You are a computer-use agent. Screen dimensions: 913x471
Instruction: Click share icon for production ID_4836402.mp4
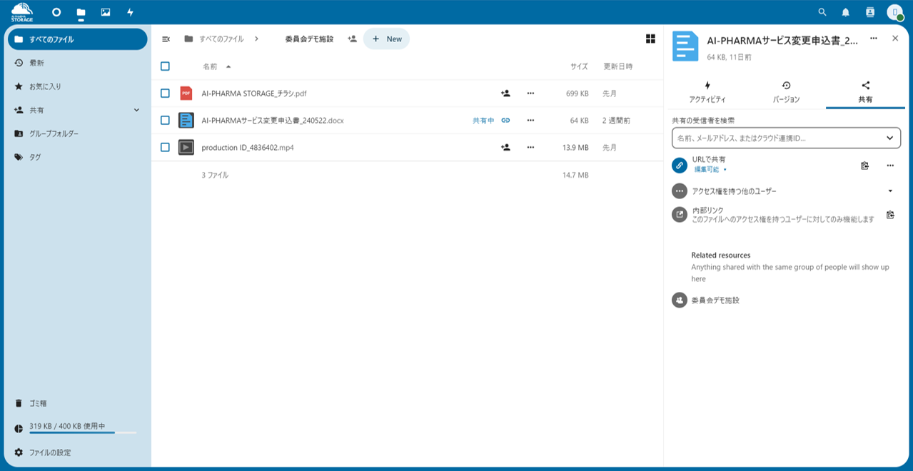(505, 148)
